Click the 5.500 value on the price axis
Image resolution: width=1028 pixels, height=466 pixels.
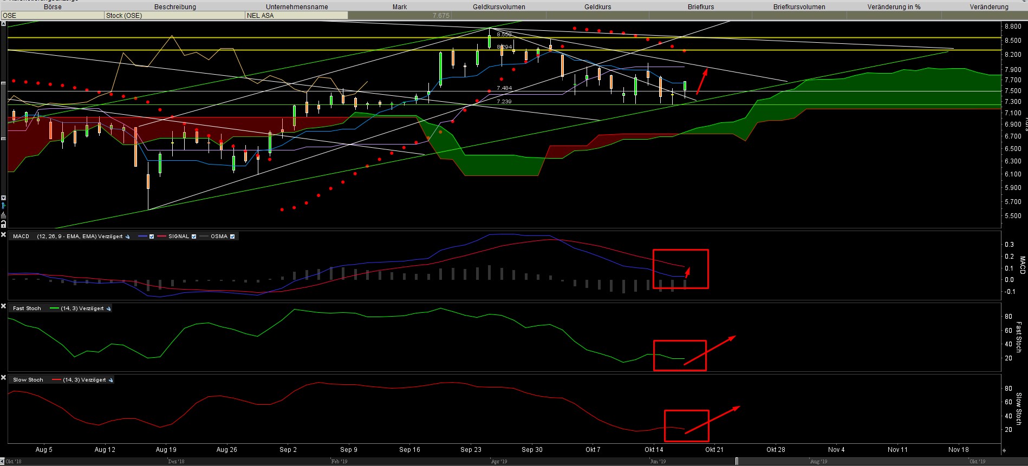[x=1013, y=216]
